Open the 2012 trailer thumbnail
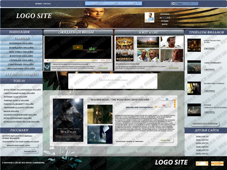 click(x=194, y=67)
